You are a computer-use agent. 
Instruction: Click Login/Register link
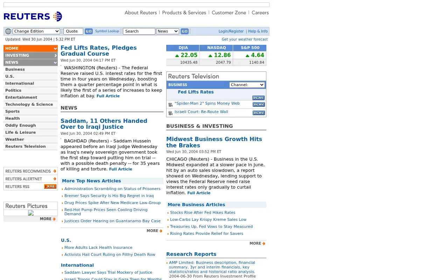[231, 31]
